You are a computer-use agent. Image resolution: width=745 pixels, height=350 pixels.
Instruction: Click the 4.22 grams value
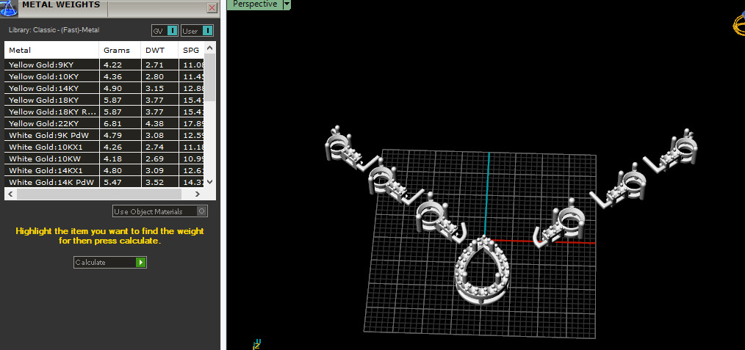111,65
